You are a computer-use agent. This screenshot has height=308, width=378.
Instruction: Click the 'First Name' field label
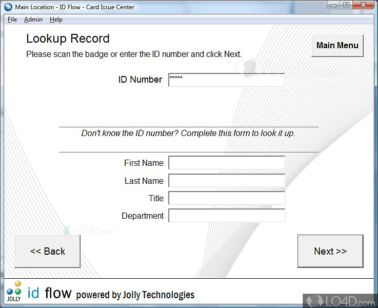144,163
